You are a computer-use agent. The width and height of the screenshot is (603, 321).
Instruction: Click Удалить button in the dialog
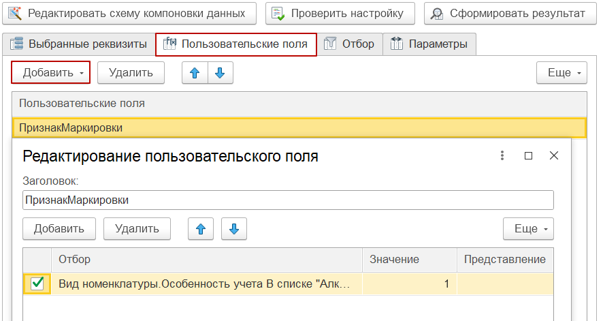point(137,229)
